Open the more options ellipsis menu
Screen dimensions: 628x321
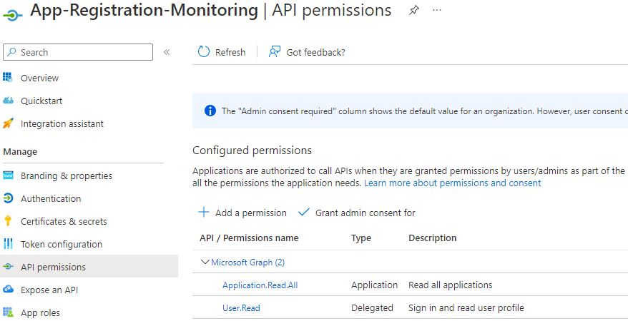(437, 11)
